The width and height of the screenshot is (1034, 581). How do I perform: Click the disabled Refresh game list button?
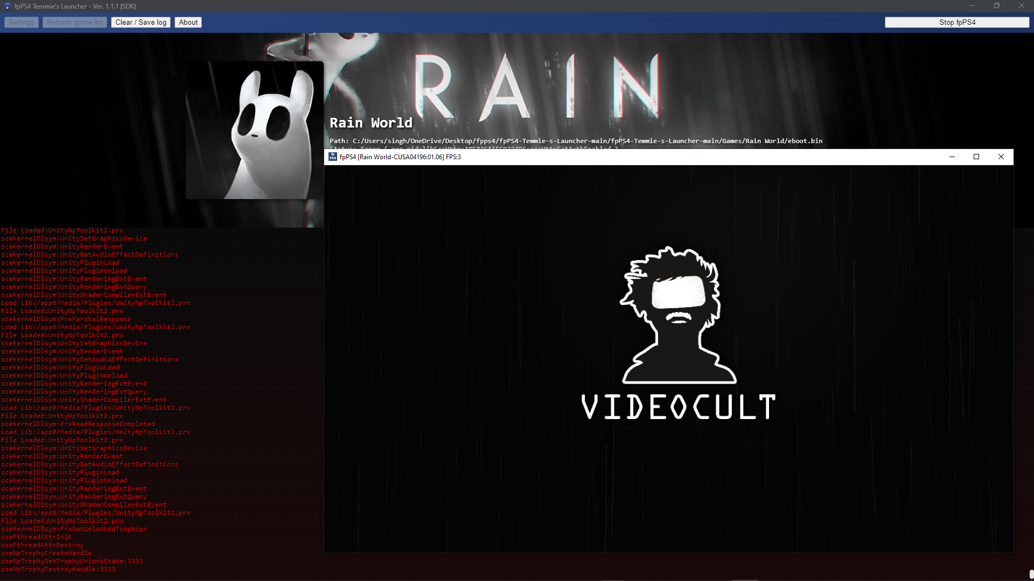coord(74,22)
